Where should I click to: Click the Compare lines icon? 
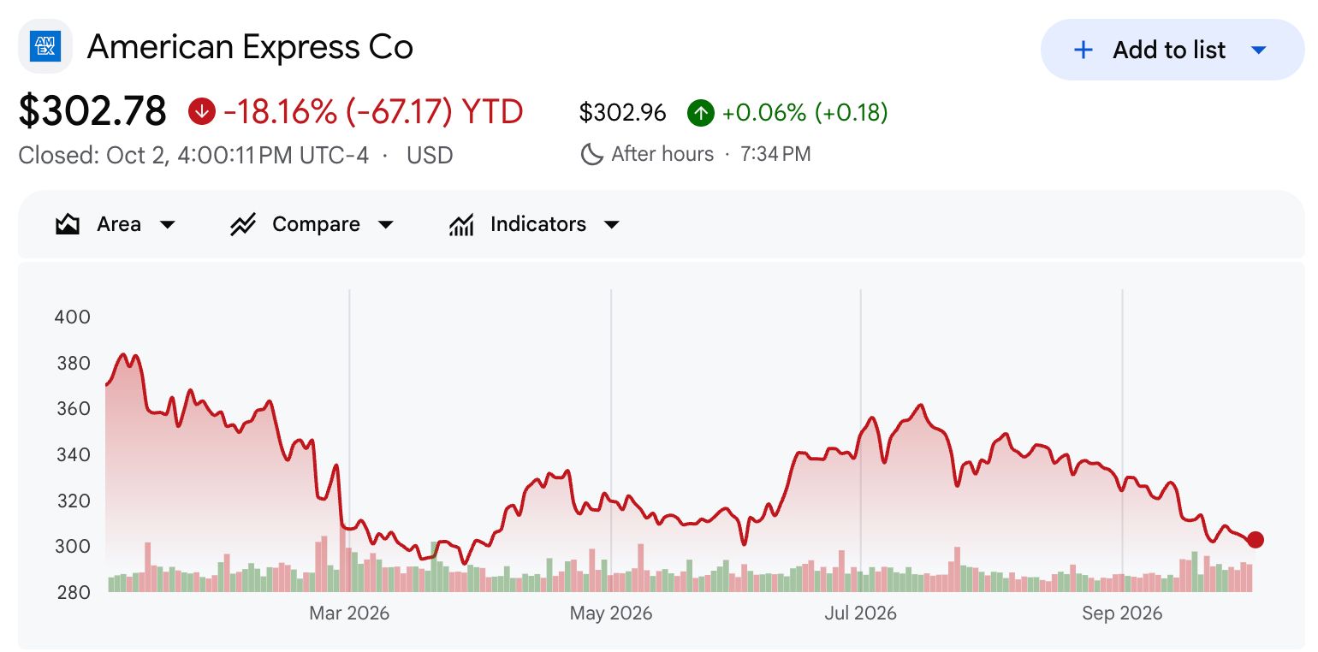pyautogui.click(x=243, y=224)
